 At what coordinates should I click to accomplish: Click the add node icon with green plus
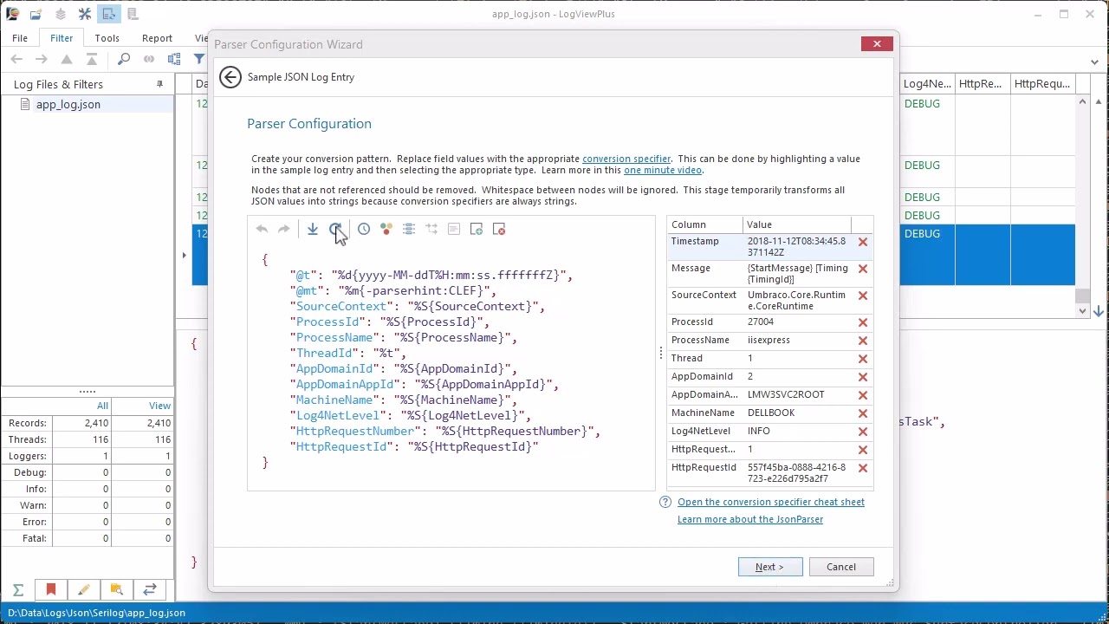click(x=477, y=229)
